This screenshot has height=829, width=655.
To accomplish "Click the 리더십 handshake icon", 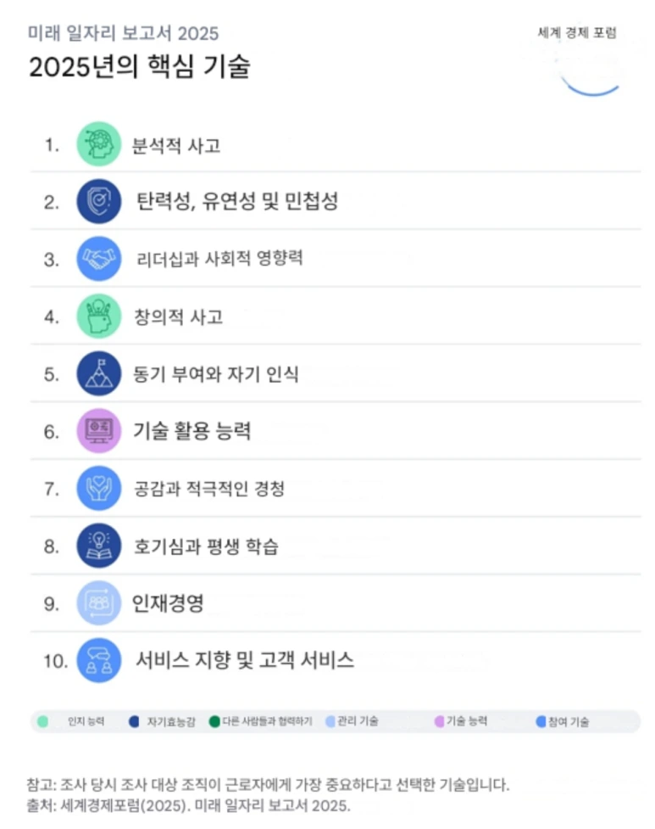I will (99, 259).
